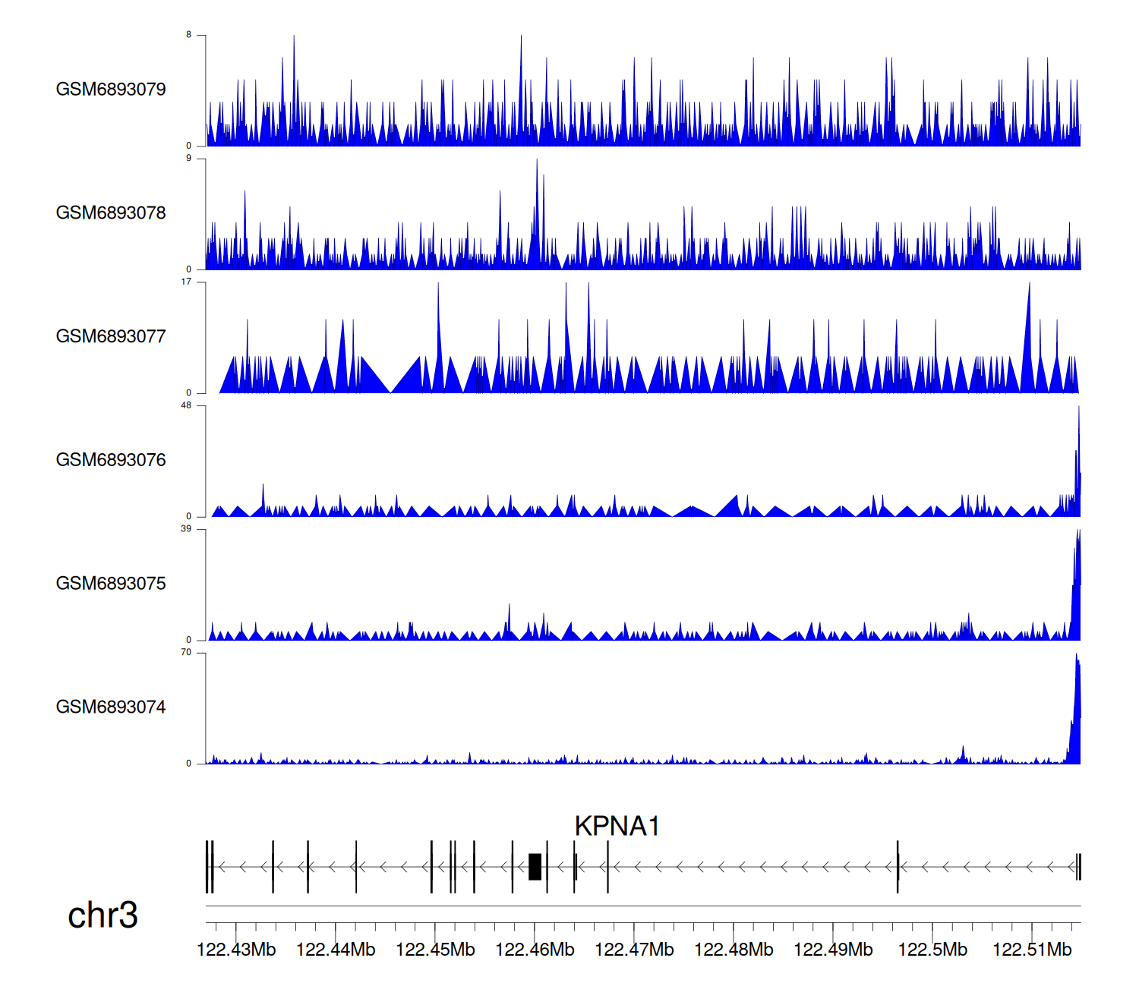Click the 122.5Mb axis tick label

pyautogui.click(x=932, y=950)
